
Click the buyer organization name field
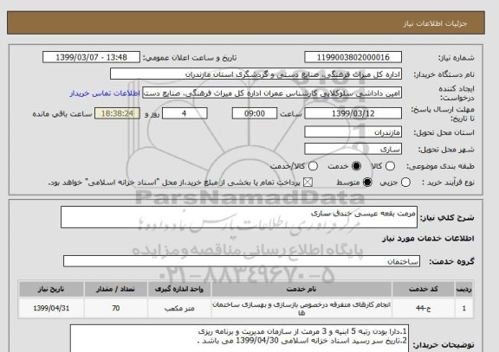coord(256,74)
